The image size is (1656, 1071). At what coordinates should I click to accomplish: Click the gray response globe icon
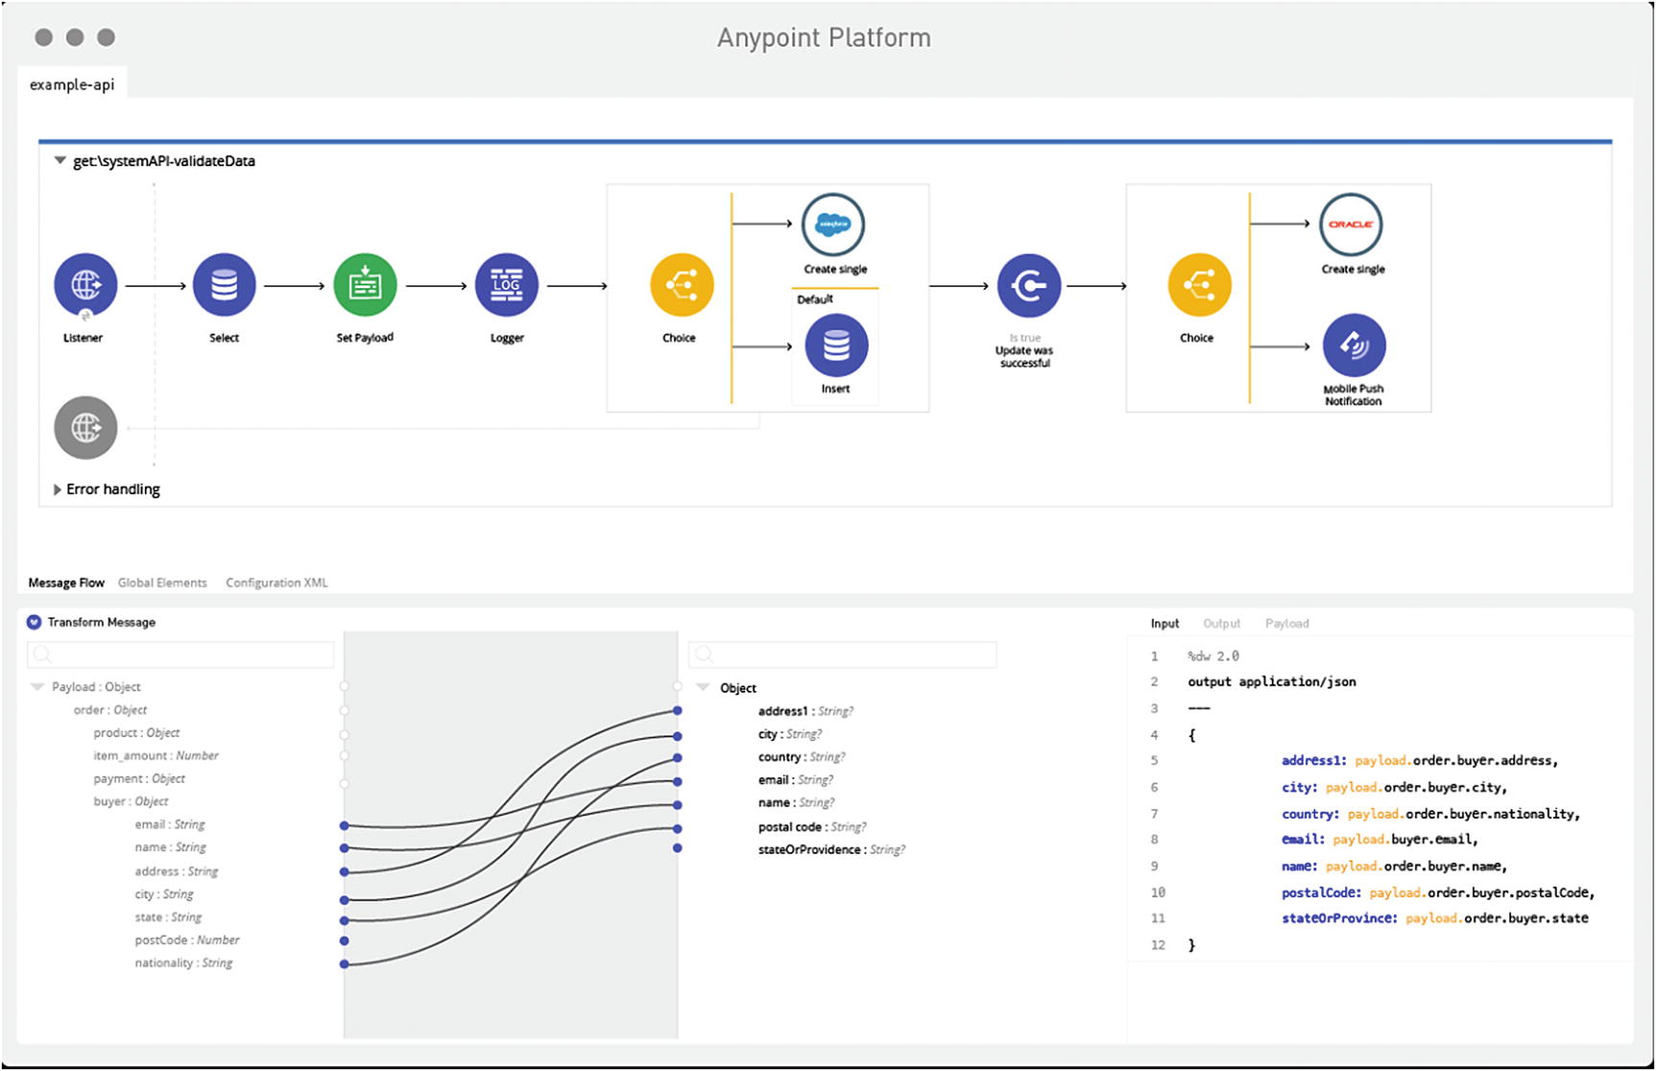pyautogui.click(x=85, y=428)
